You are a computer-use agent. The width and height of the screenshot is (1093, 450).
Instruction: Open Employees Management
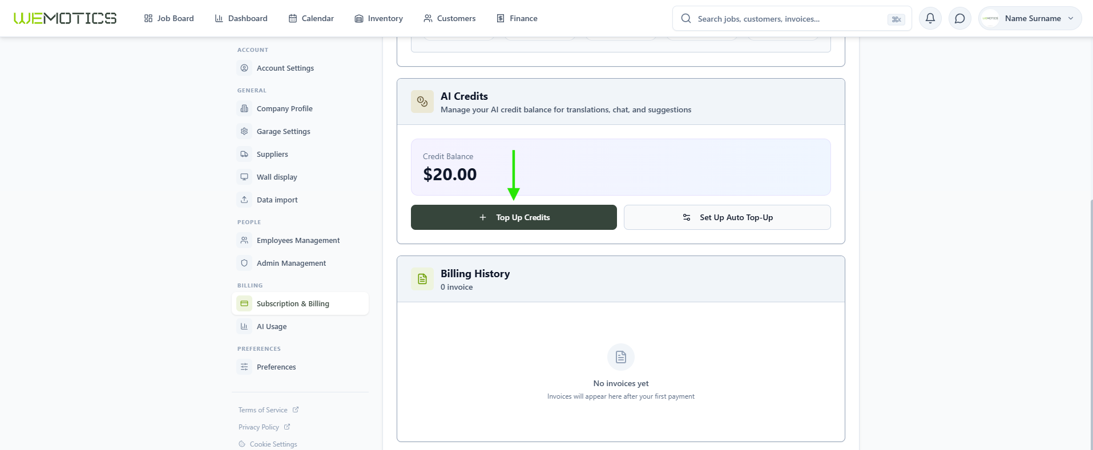300,240
